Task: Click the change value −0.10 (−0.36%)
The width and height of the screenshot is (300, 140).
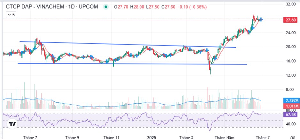Action: click(192, 7)
